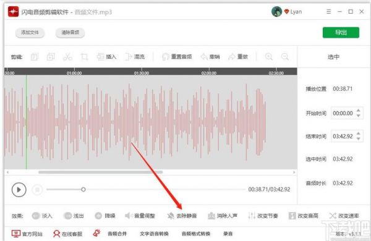Viewport: 371px width, 241px height.
Task: Click the playback progress track
Action: pyautogui.click(x=146, y=190)
